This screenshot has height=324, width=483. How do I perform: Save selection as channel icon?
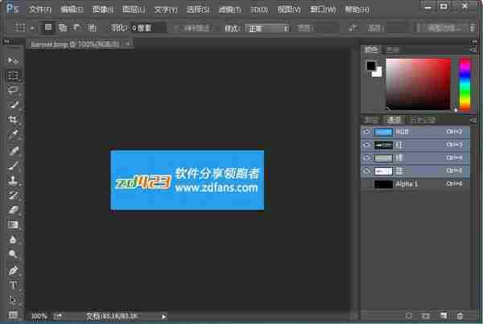point(425,316)
